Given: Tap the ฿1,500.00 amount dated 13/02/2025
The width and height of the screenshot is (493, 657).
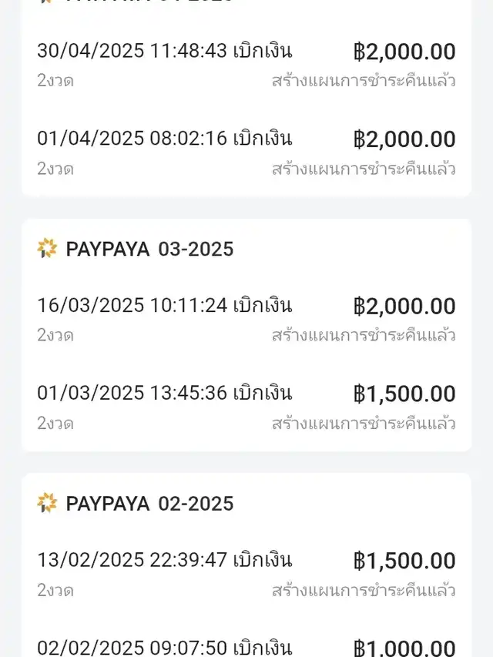Looking at the screenshot, I should coord(404,561).
